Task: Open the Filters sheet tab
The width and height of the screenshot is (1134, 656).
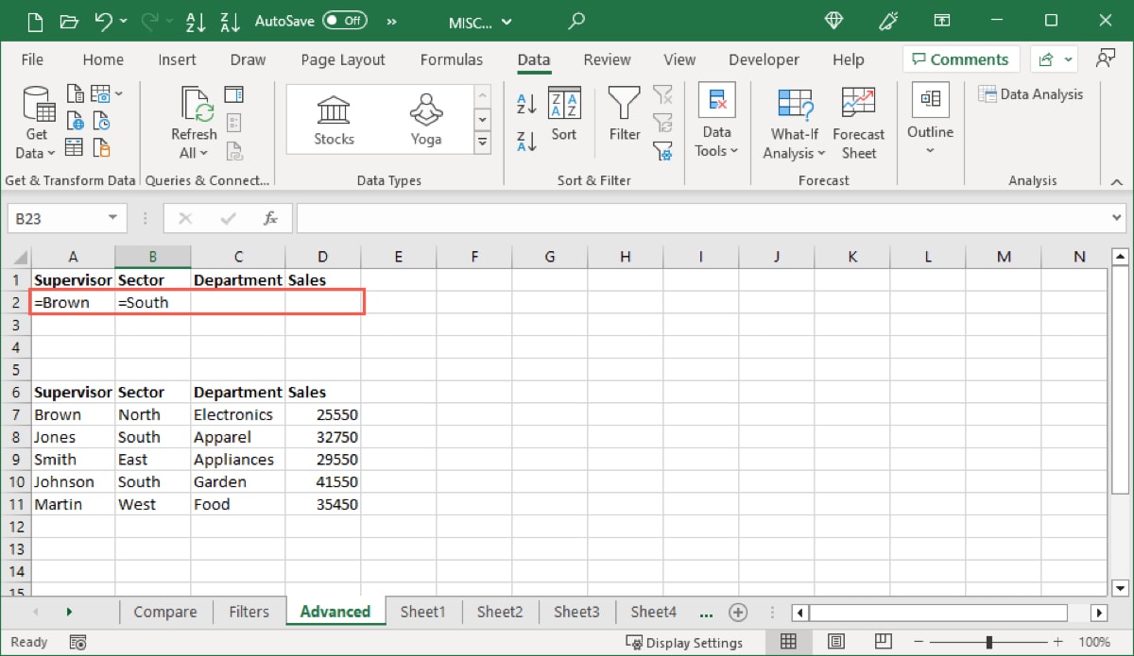Action: coord(249,612)
